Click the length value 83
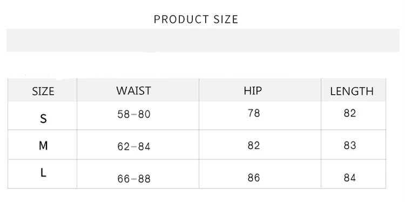405x203 pixels. [x=350, y=145]
